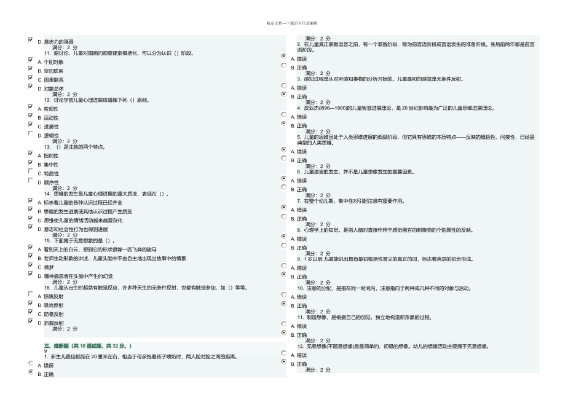584x413 pixels.
Task: Select A. 错误 for question 4 皮亚杰
Action: coord(284,115)
